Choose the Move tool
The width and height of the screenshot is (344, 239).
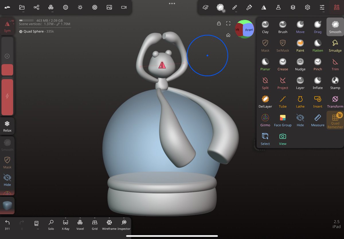click(300, 27)
